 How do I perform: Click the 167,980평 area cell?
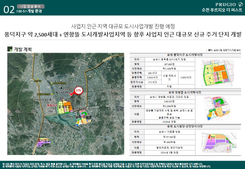(x=170, y=64)
